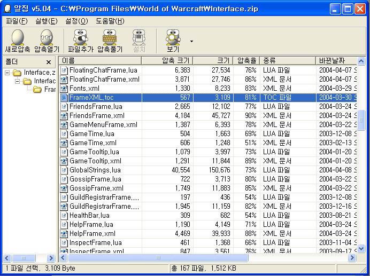
Task: Click the 압축풀기 (extract) toolbar icon
Action: (x=110, y=37)
